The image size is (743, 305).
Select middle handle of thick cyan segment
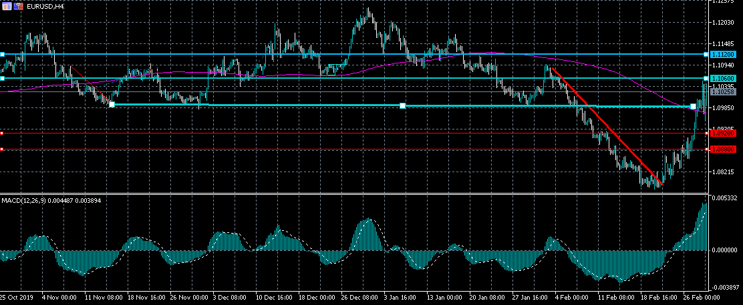point(402,105)
